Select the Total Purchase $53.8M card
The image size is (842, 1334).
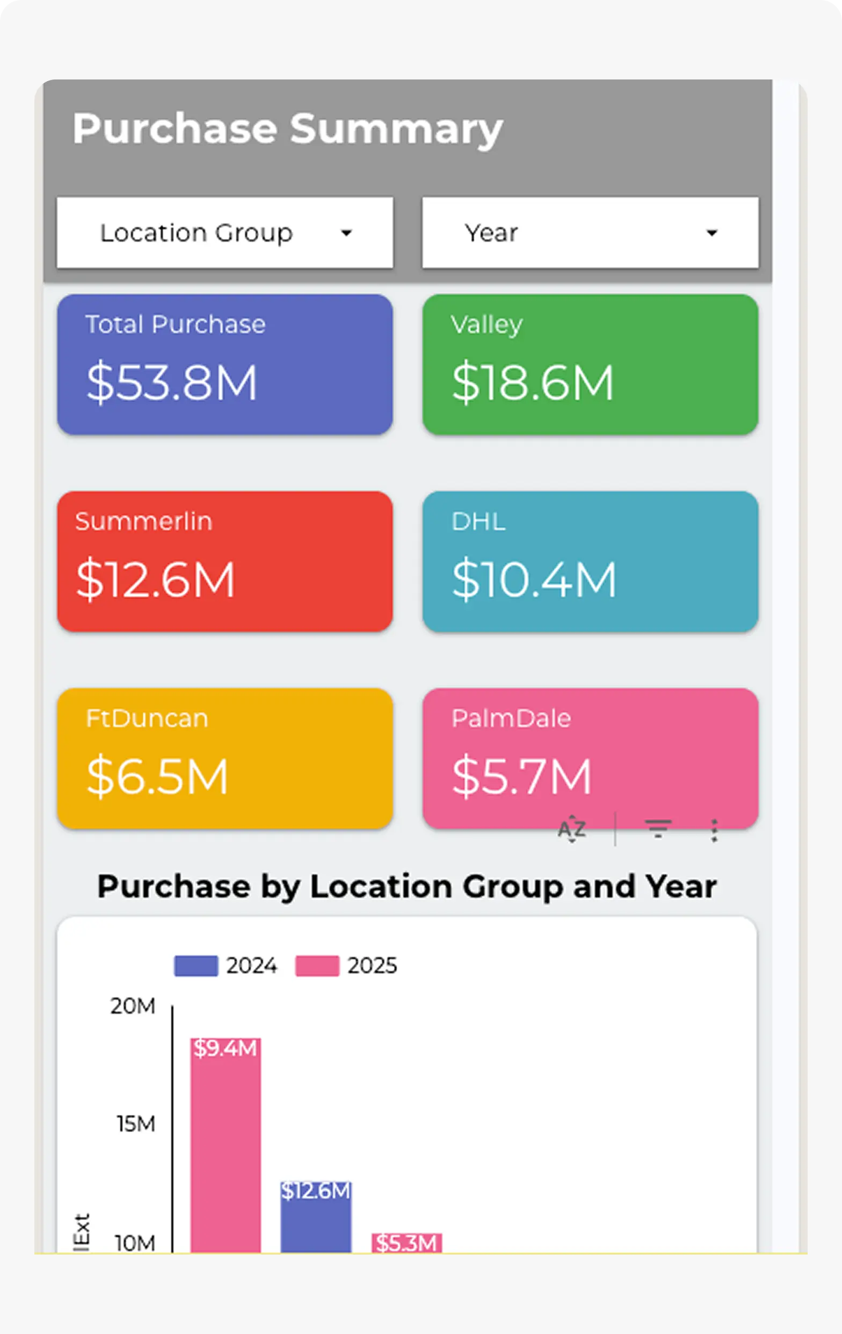pyautogui.click(x=225, y=365)
